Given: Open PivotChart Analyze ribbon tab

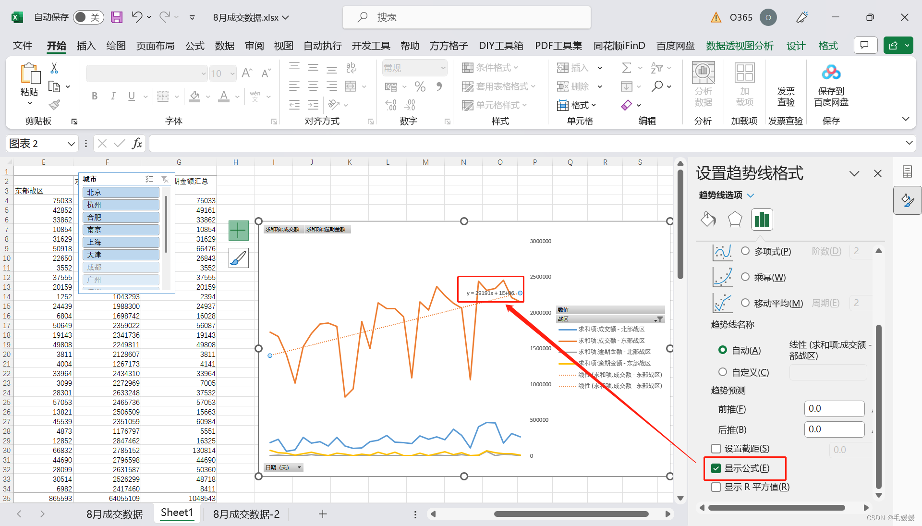Looking at the screenshot, I should pyautogui.click(x=740, y=46).
